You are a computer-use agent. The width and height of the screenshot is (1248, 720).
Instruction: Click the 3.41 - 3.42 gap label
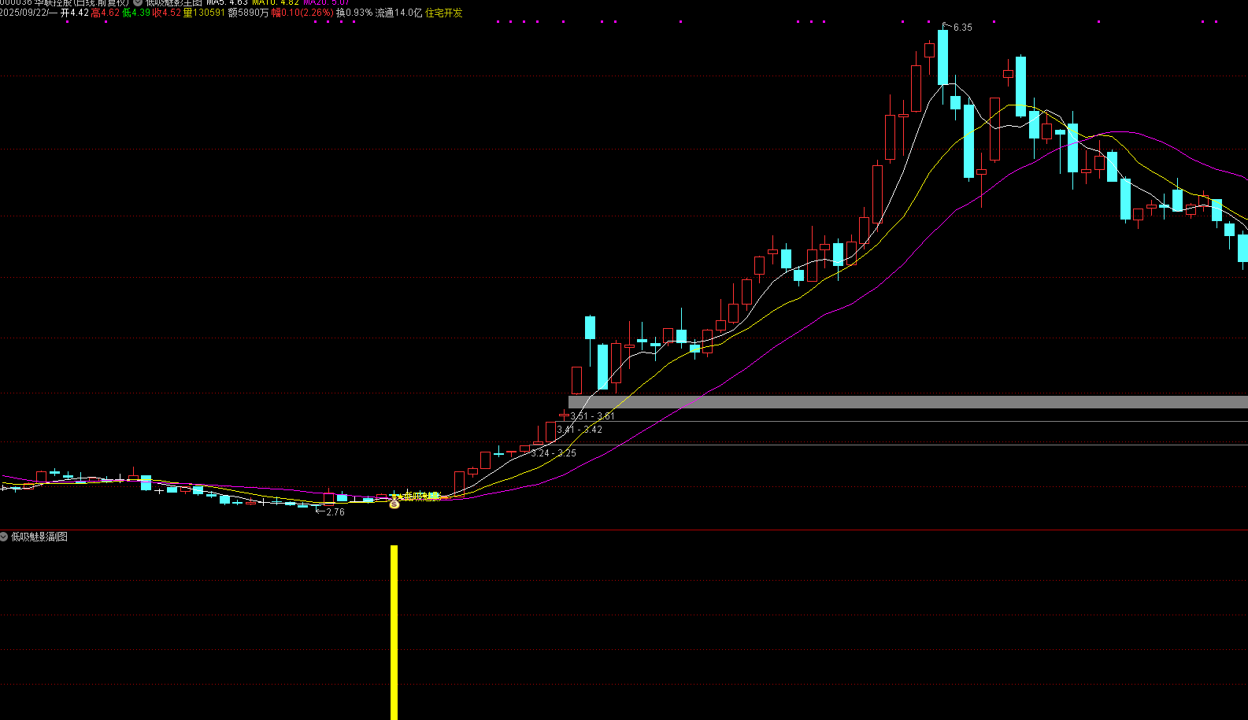pyautogui.click(x=580, y=430)
